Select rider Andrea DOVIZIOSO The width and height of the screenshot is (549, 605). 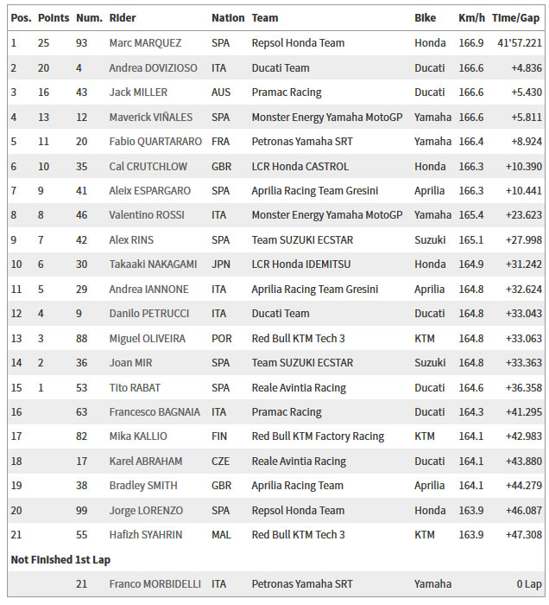pos(153,68)
